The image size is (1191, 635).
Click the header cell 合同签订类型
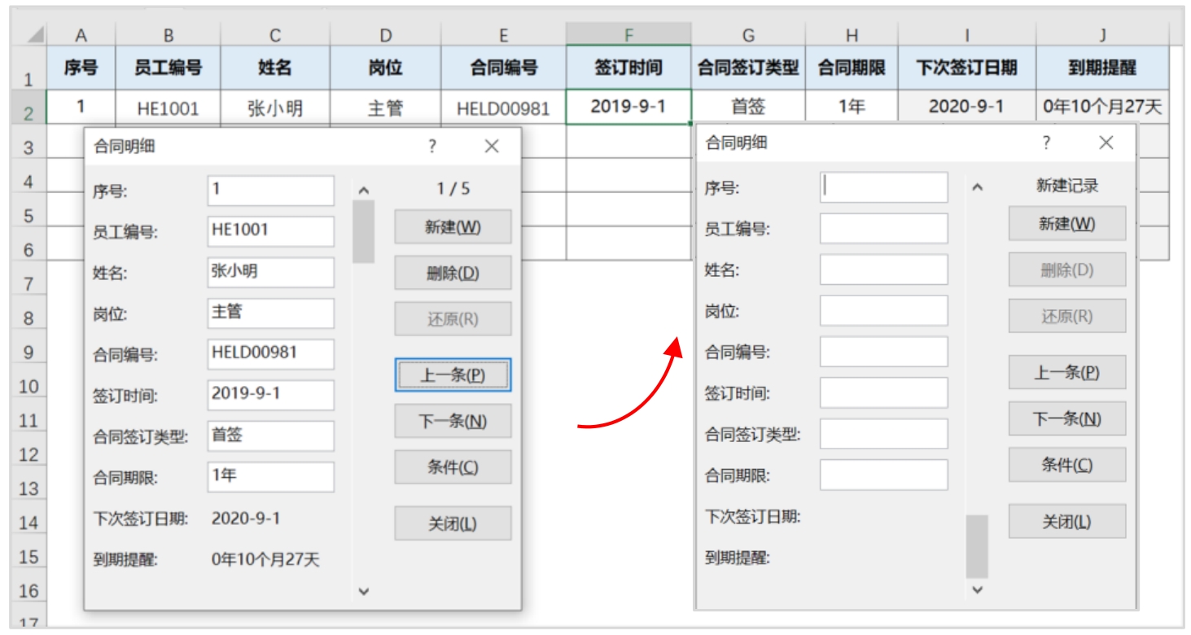pyautogui.click(x=748, y=68)
